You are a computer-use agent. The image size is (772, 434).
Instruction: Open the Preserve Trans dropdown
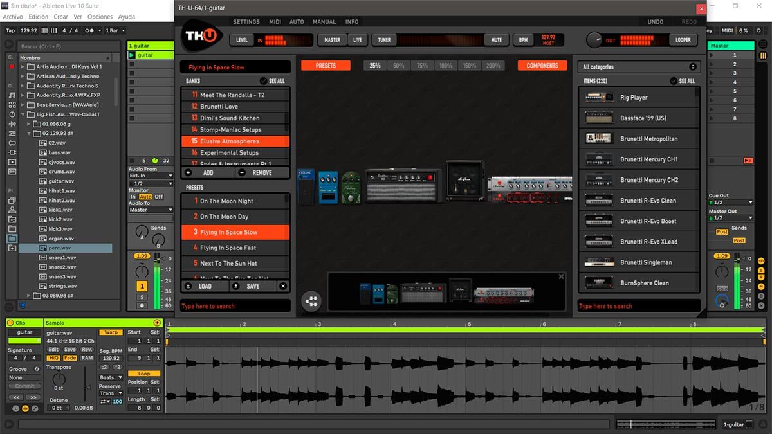[x=110, y=393]
